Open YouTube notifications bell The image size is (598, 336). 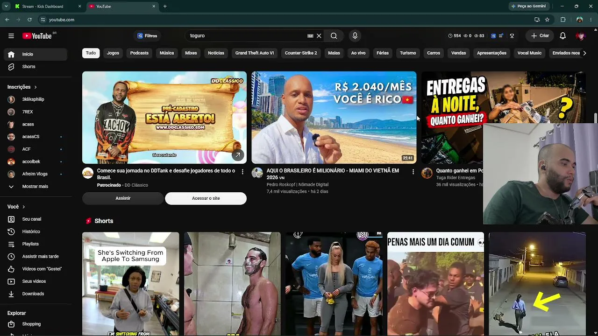click(x=563, y=36)
